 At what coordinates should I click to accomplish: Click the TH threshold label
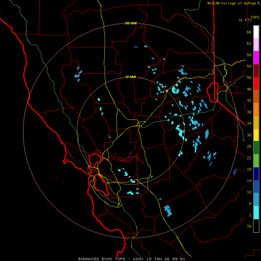249,226
